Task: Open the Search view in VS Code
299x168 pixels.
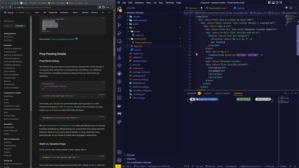Action: (120, 17)
